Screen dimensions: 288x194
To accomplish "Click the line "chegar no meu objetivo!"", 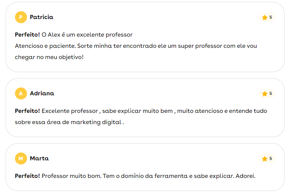I will tap(49, 57).
